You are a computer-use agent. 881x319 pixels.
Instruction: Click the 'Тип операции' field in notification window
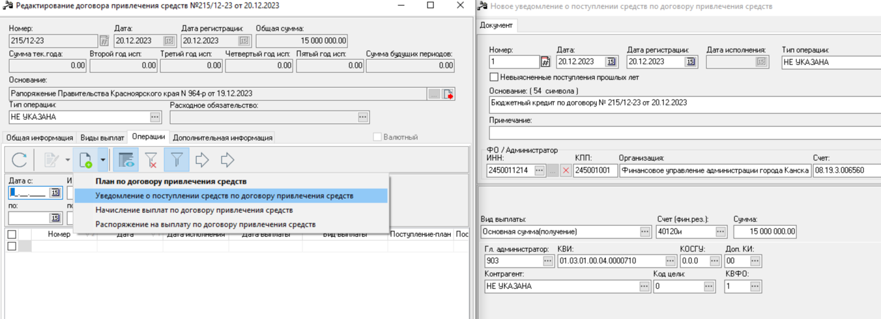831,62
